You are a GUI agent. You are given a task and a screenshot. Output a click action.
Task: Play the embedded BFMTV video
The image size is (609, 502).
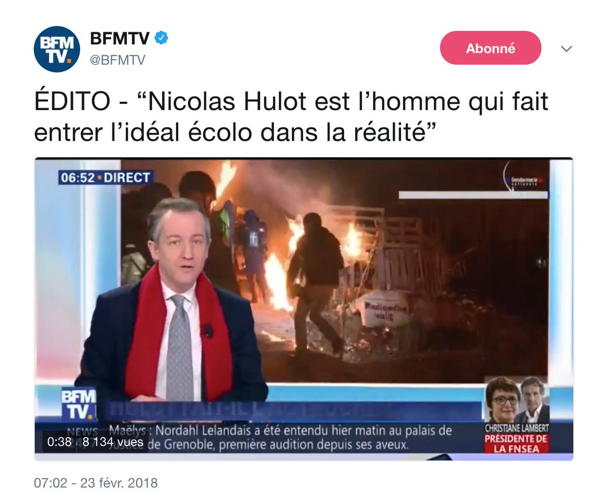coord(303,309)
